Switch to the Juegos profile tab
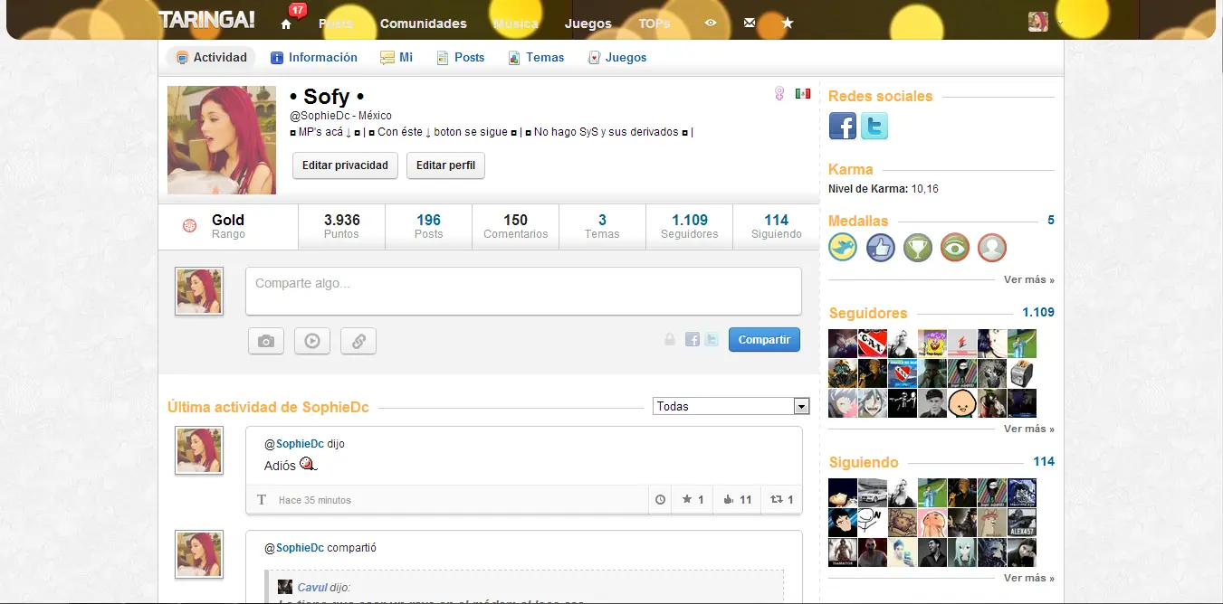 click(x=617, y=57)
